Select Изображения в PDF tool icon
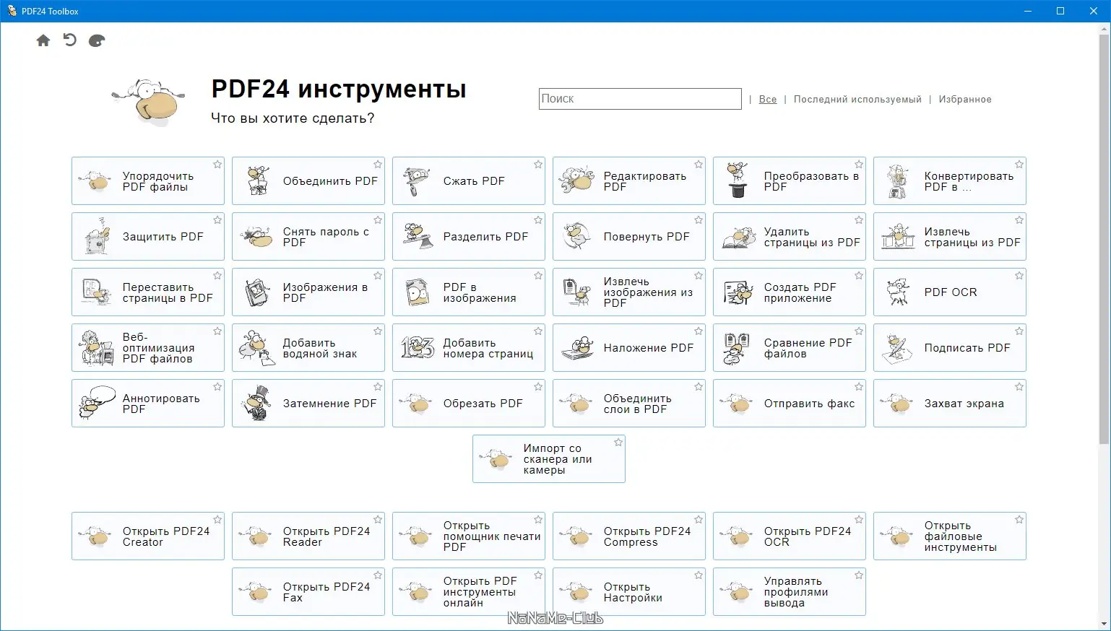Image resolution: width=1111 pixels, height=631 pixels. point(257,292)
